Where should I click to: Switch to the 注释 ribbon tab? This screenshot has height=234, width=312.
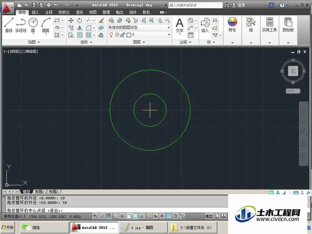click(x=49, y=12)
